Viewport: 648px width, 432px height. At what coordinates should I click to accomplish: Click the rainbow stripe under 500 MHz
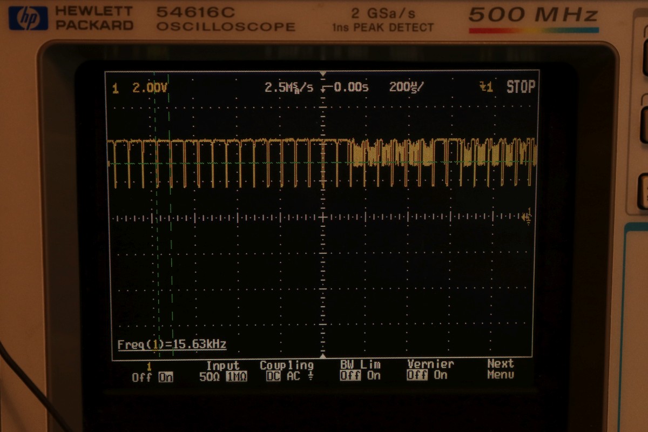pyautogui.click(x=534, y=30)
